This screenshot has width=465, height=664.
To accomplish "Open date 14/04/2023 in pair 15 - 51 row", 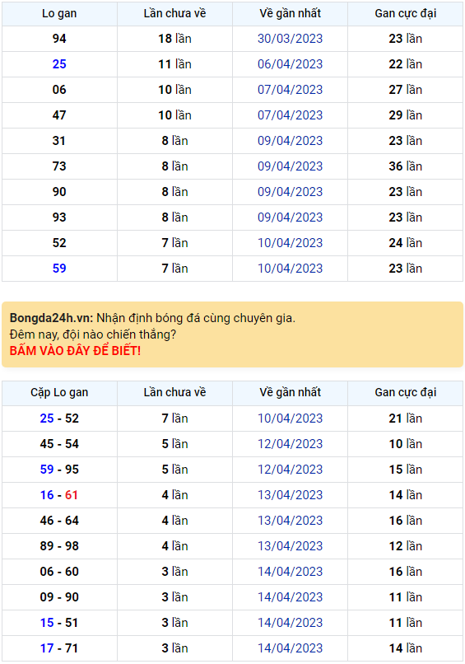I will coord(291,623).
